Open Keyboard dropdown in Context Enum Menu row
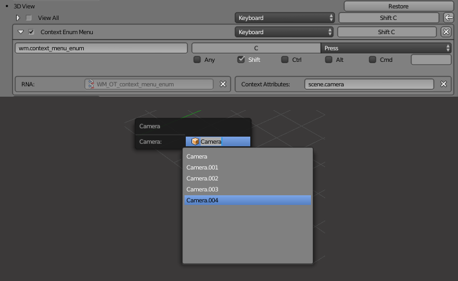 [x=284, y=32]
